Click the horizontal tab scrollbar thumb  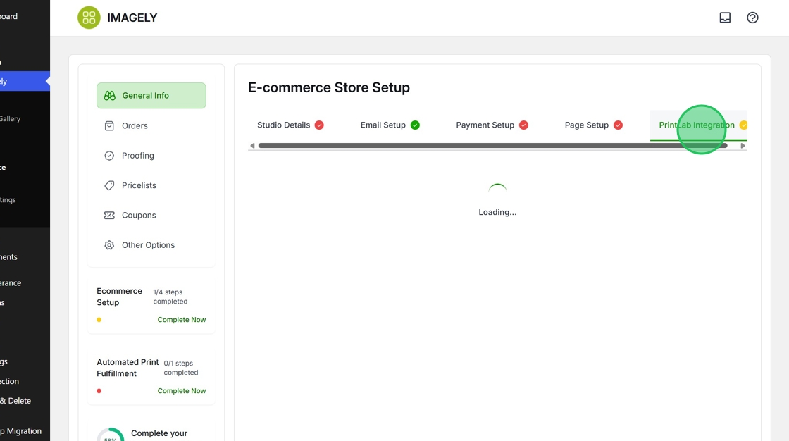pyautogui.click(x=492, y=146)
